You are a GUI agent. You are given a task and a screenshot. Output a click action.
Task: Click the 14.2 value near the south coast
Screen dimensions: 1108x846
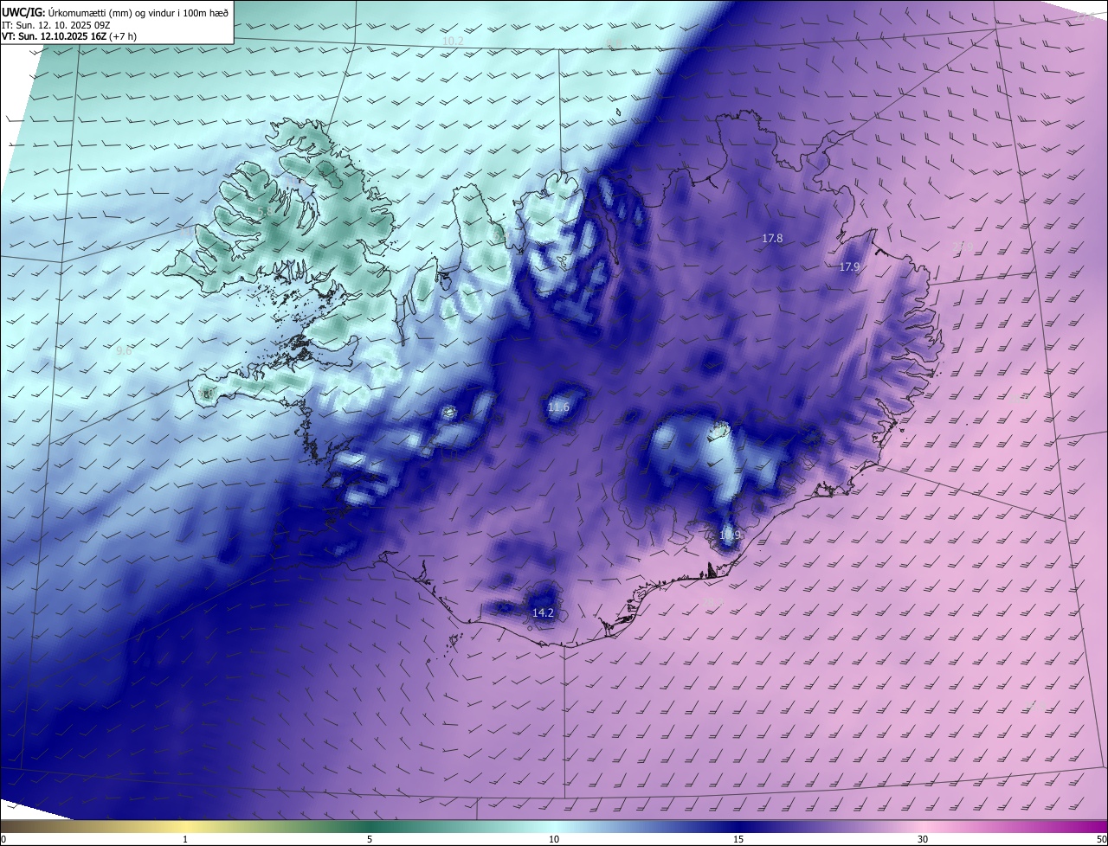click(x=543, y=612)
